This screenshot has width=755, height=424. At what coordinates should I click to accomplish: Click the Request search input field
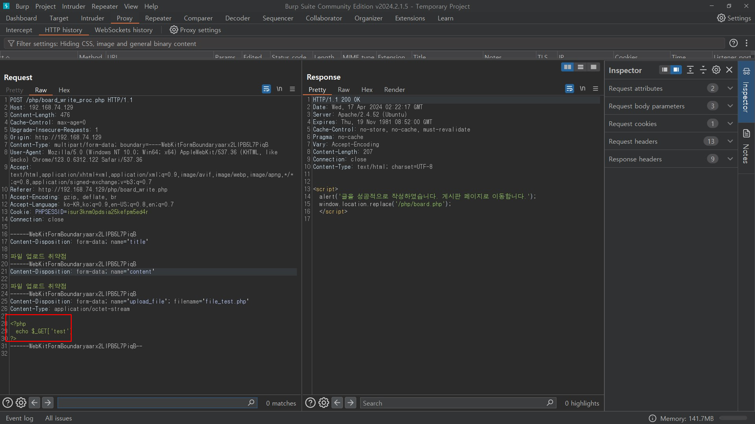(157, 403)
